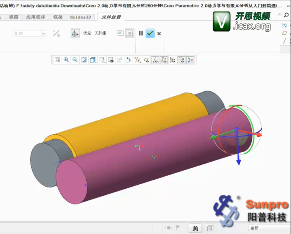Image resolution: width=291 pixels, height=234 pixels.
Task: Collapse the ribbon with the top chevron
Action: [279, 14]
